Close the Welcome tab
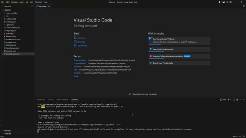The width and height of the screenshot is (246, 138). coord(49,7)
